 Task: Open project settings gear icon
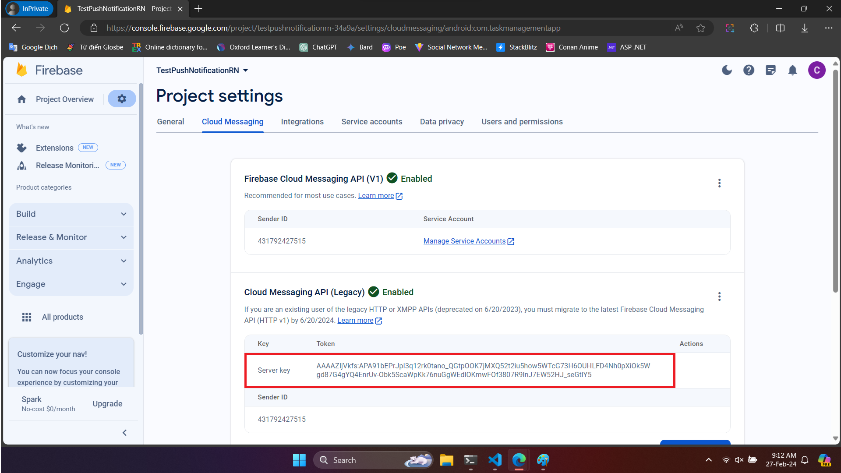pos(122,99)
